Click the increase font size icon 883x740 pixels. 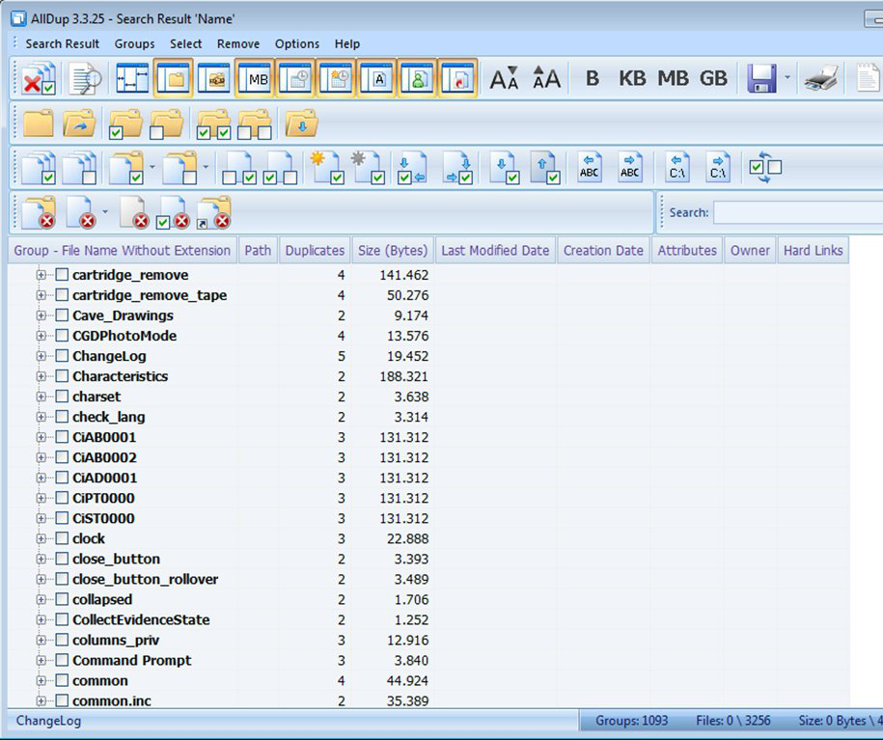pos(546,78)
